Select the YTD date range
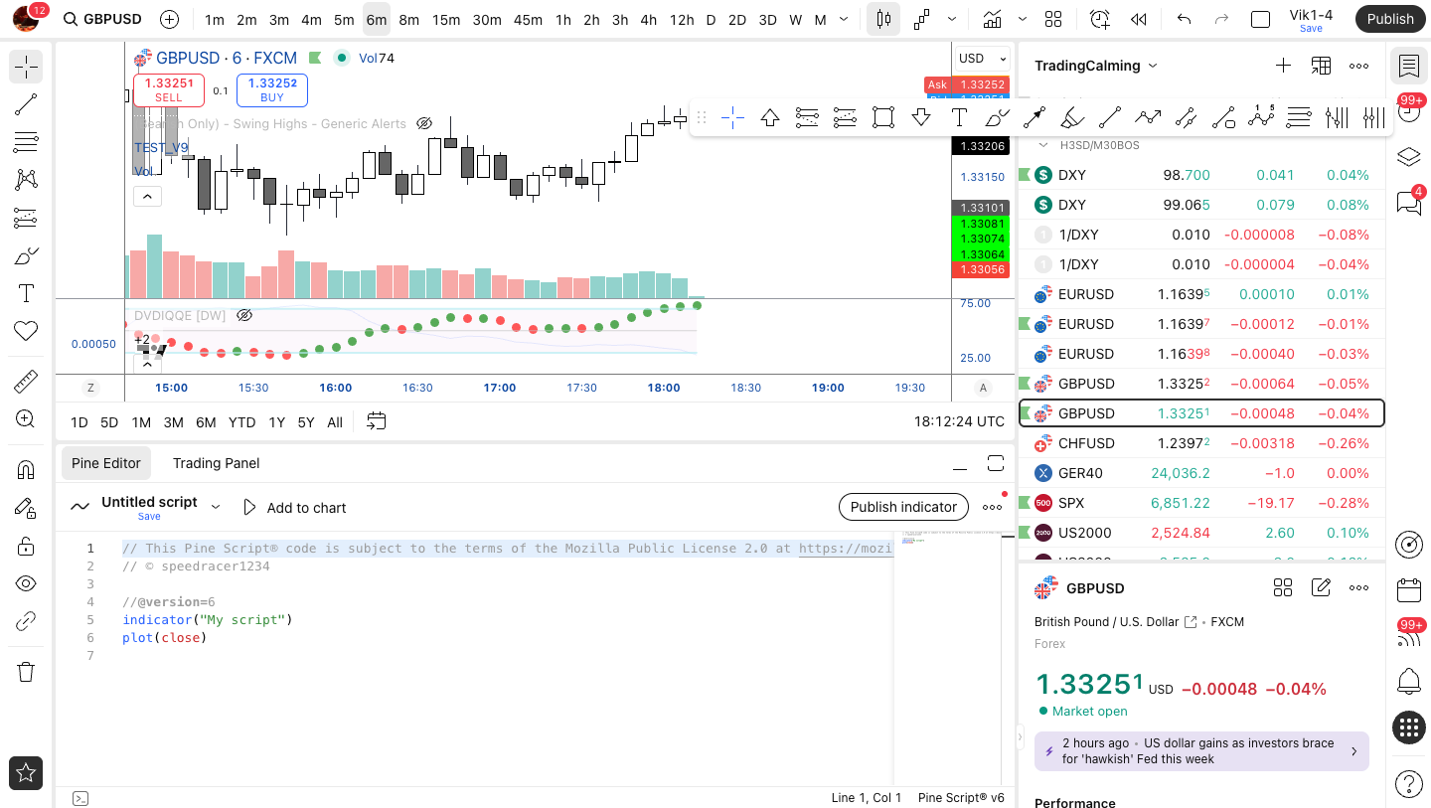Viewport: 1431px width, 808px height. [x=241, y=422]
